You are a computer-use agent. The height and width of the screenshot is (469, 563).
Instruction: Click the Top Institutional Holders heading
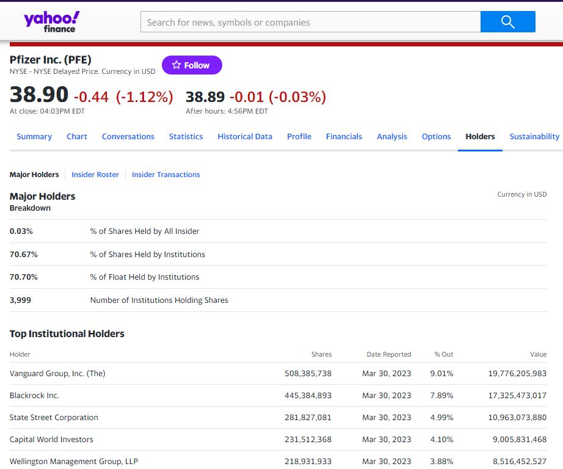[67, 333]
